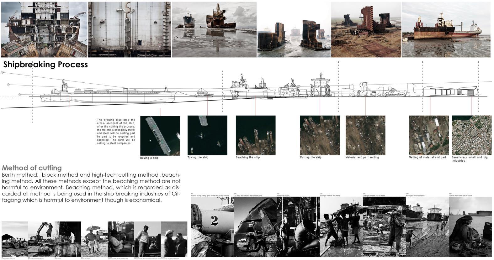Image resolution: width=494 pixels, height=260 pixels.
Task: Click the "Cutting the ship" label
Action: 311,157
